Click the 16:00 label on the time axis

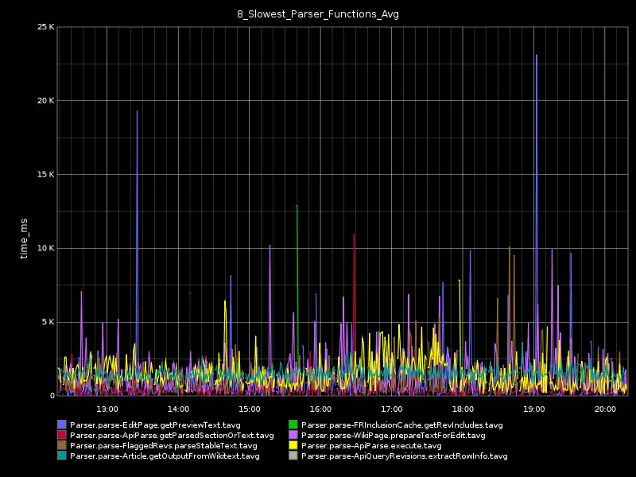point(320,409)
